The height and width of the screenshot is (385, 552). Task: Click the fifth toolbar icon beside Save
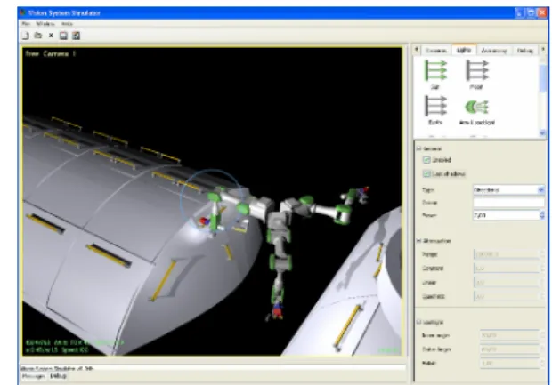[76, 36]
